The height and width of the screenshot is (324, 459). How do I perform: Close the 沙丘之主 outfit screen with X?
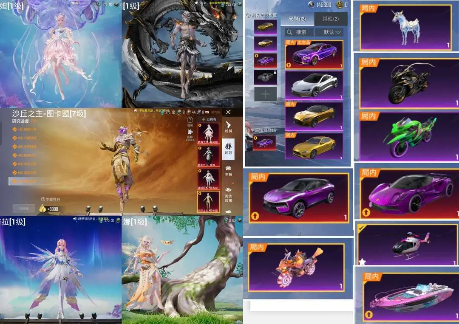[x=228, y=112]
